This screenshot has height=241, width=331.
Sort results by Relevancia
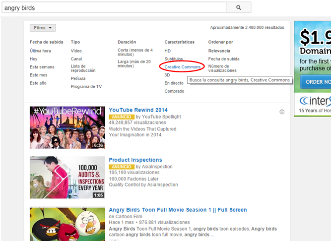pyautogui.click(x=219, y=51)
